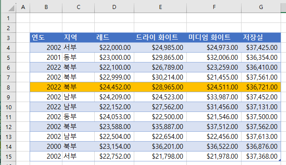Select cell with $22,500.00

(160, 116)
